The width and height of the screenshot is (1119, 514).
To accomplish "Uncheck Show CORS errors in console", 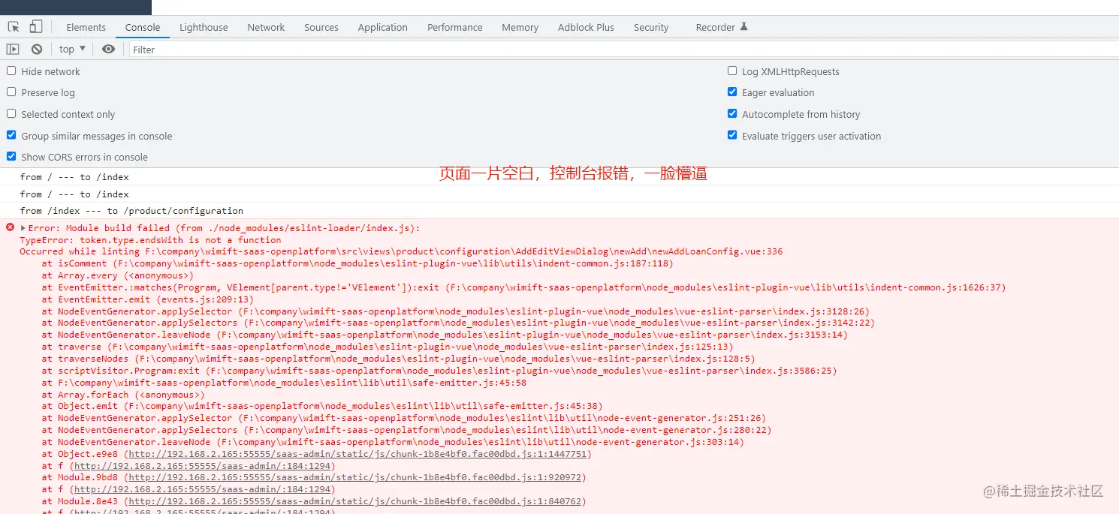I will coord(11,156).
